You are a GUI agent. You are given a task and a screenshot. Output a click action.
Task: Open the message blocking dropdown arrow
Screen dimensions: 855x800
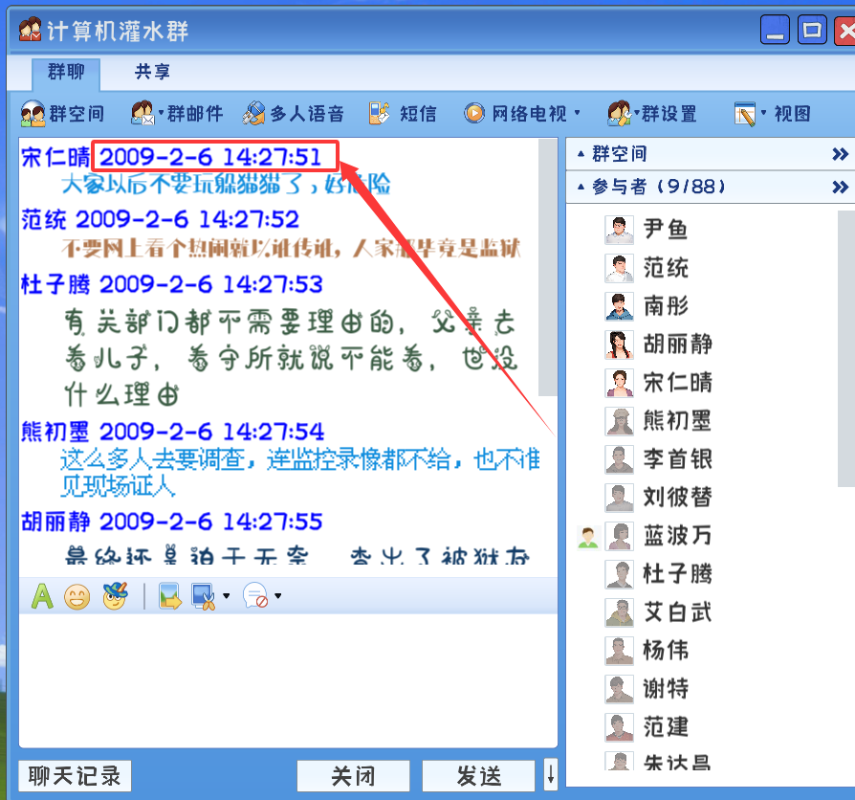click(x=278, y=596)
